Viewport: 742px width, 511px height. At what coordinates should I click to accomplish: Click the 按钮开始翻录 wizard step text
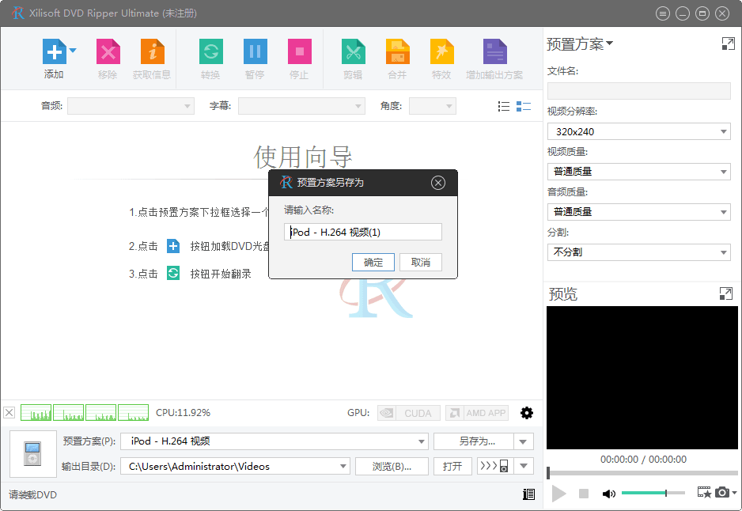pos(221,274)
